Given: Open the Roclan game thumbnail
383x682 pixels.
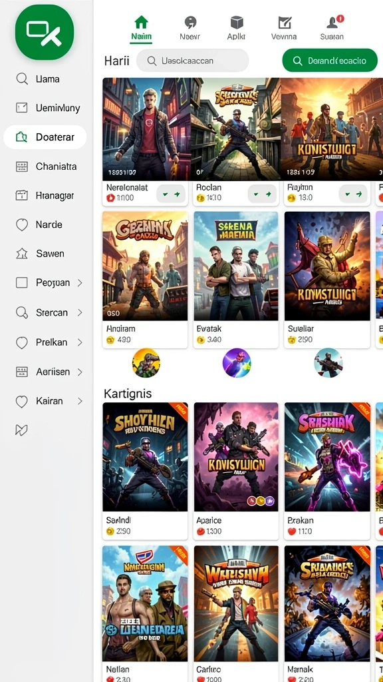Looking at the screenshot, I should pyautogui.click(x=236, y=129).
